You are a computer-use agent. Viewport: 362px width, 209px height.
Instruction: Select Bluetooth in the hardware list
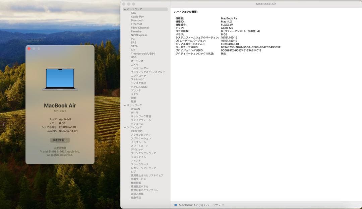tap(137, 20)
